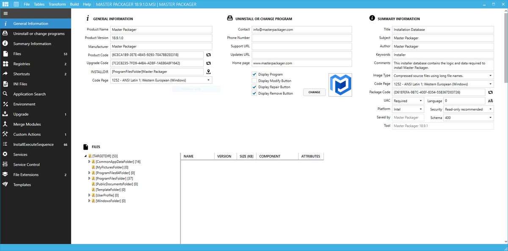Click the Service Control sidebar icon
Screen dimensions: 508x251
5,165
